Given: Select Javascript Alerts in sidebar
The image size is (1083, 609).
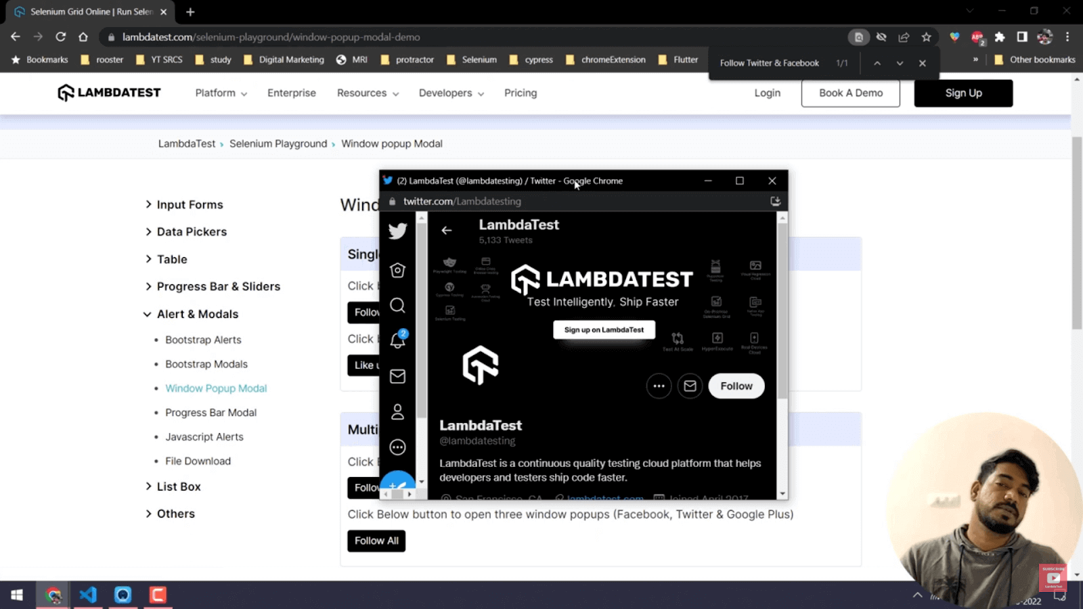Looking at the screenshot, I should coord(204,437).
